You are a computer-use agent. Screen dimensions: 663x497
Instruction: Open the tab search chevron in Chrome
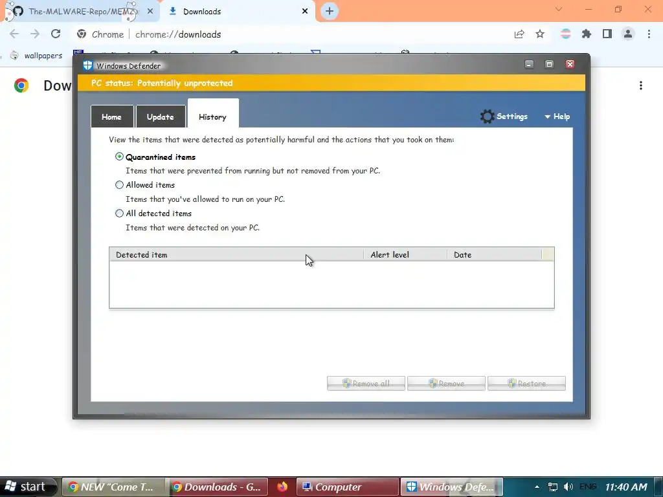559,9
